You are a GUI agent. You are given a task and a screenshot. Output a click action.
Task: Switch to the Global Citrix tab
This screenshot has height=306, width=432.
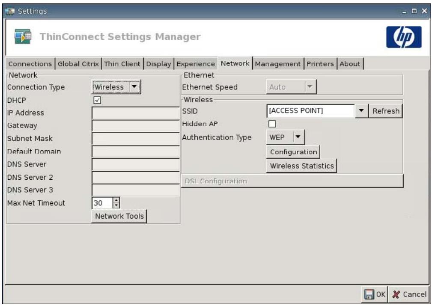(78, 64)
